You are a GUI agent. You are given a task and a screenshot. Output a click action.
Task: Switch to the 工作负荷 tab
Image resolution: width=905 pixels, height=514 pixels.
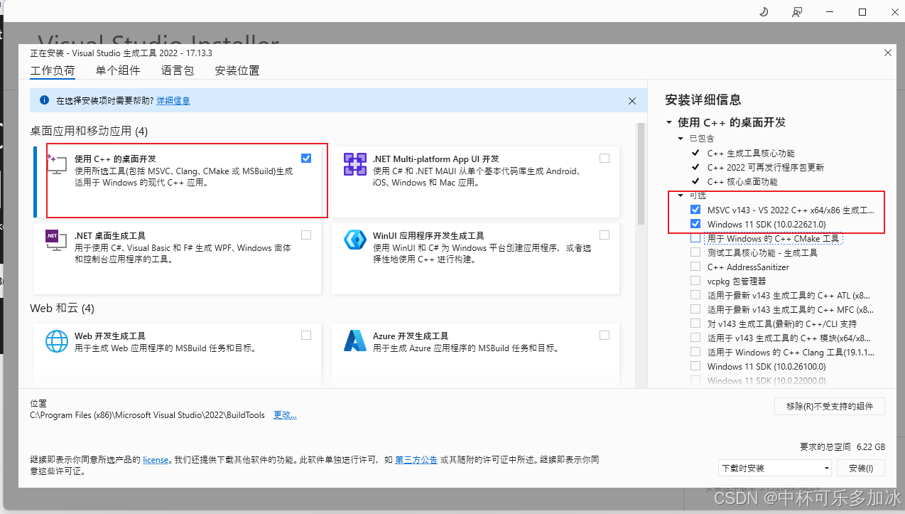[x=53, y=70]
